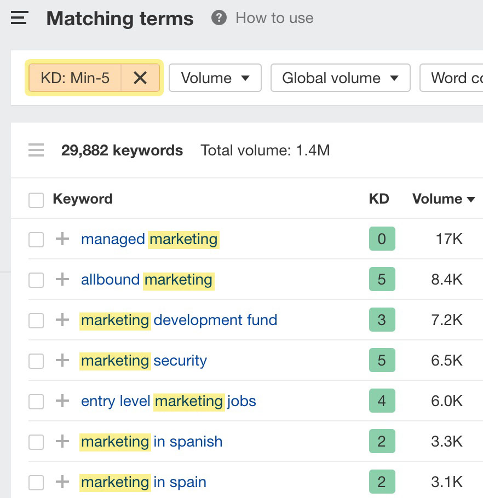
Task: Click the keyword list options icon
Action: click(x=36, y=150)
